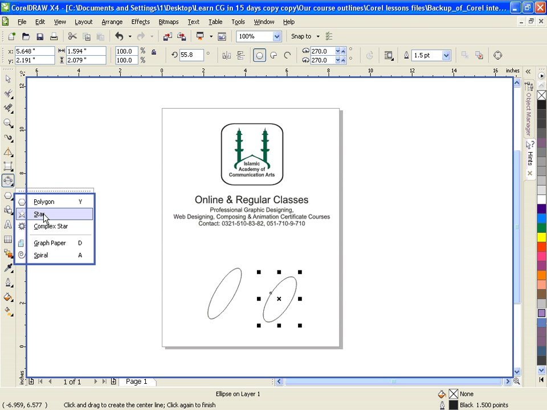Add a page after Page 1
The width and height of the screenshot is (547, 410).
(113, 382)
